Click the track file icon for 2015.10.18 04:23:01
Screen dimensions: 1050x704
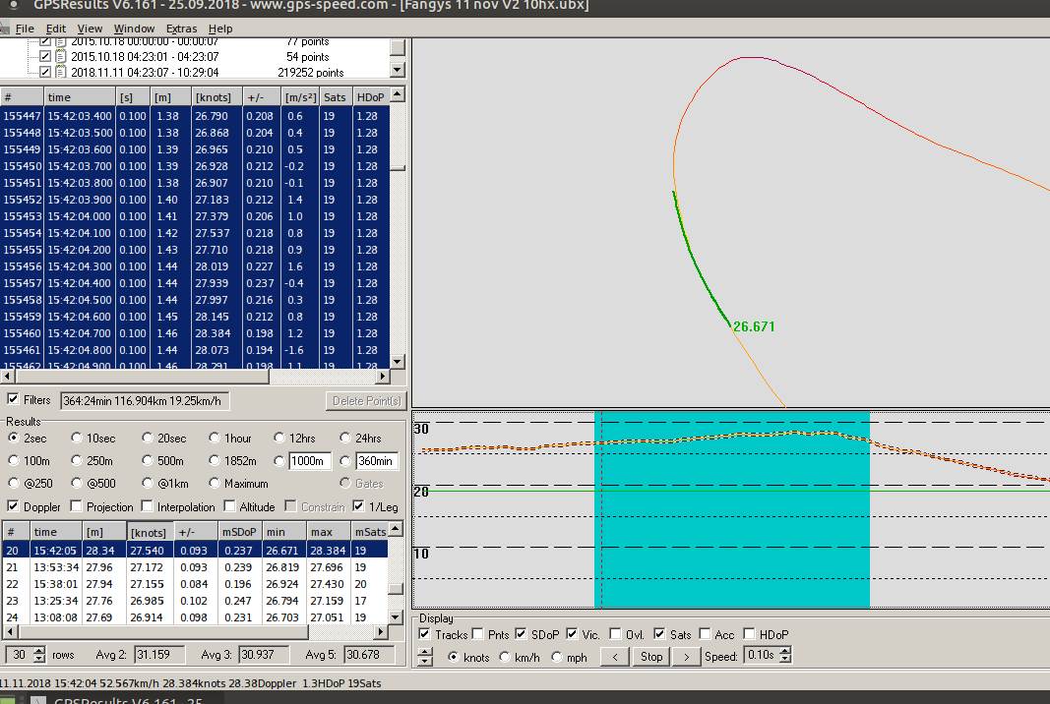coord(60,57)
